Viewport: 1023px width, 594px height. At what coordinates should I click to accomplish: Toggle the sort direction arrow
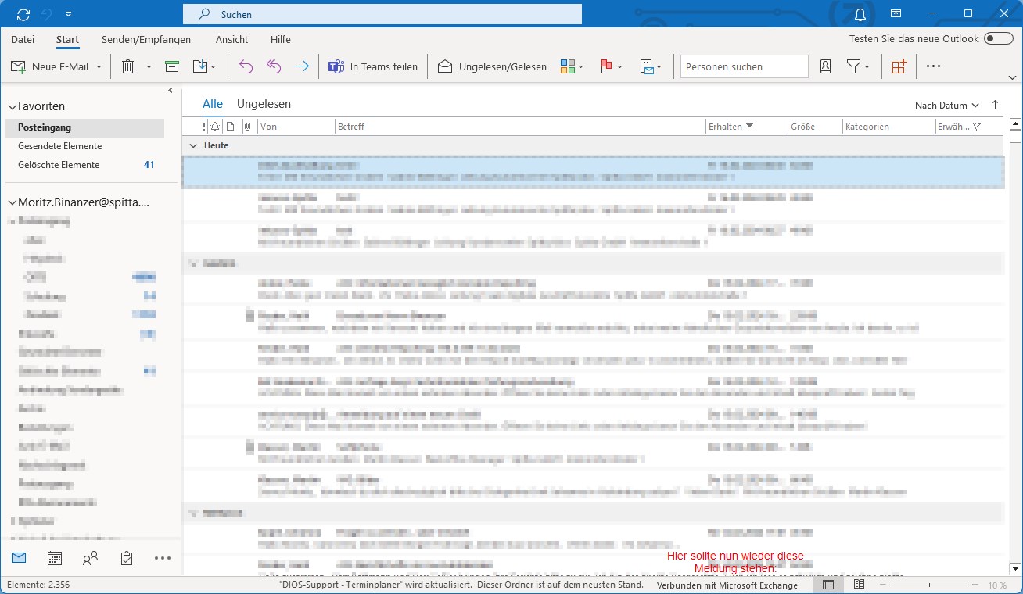coord(995,105)
